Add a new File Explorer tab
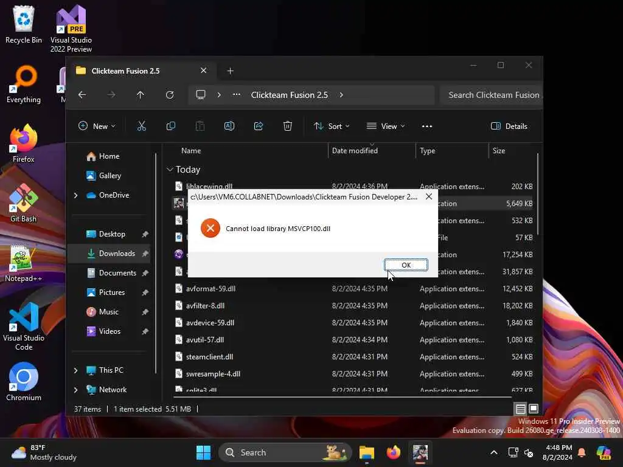This screenshot has height=467, width=623. point(230,71)
